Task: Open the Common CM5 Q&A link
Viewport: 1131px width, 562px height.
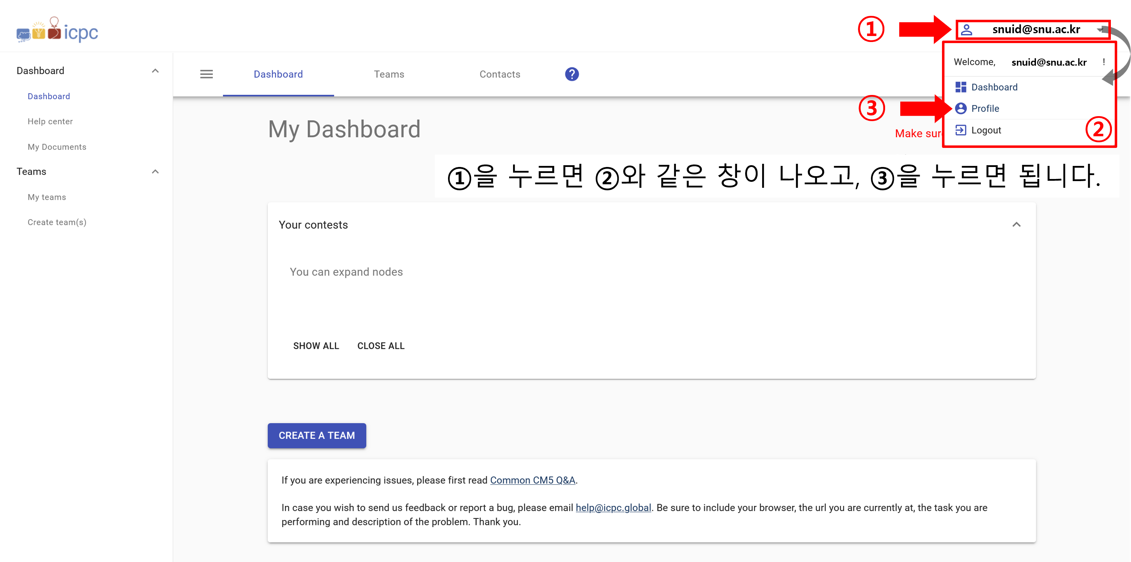Action: (x=532, y=480)
